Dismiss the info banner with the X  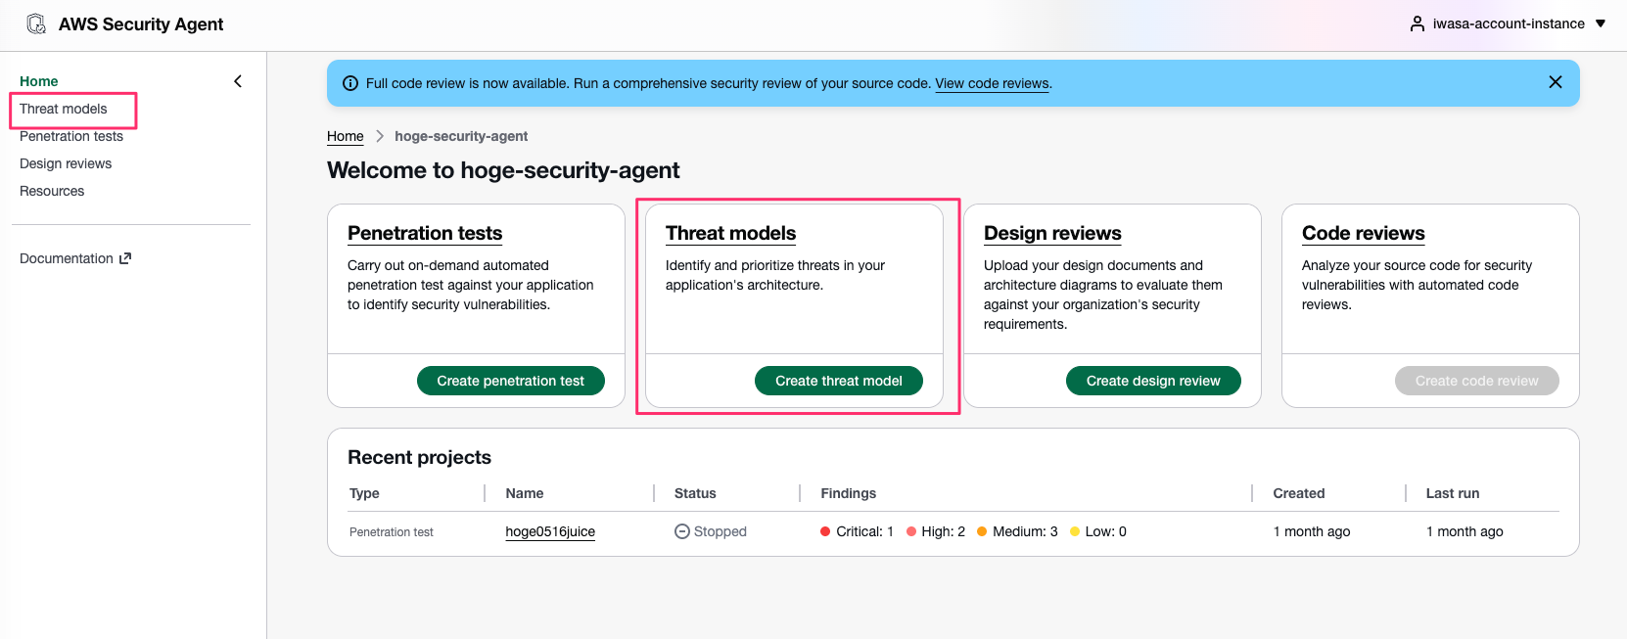tap(1556, 82)
